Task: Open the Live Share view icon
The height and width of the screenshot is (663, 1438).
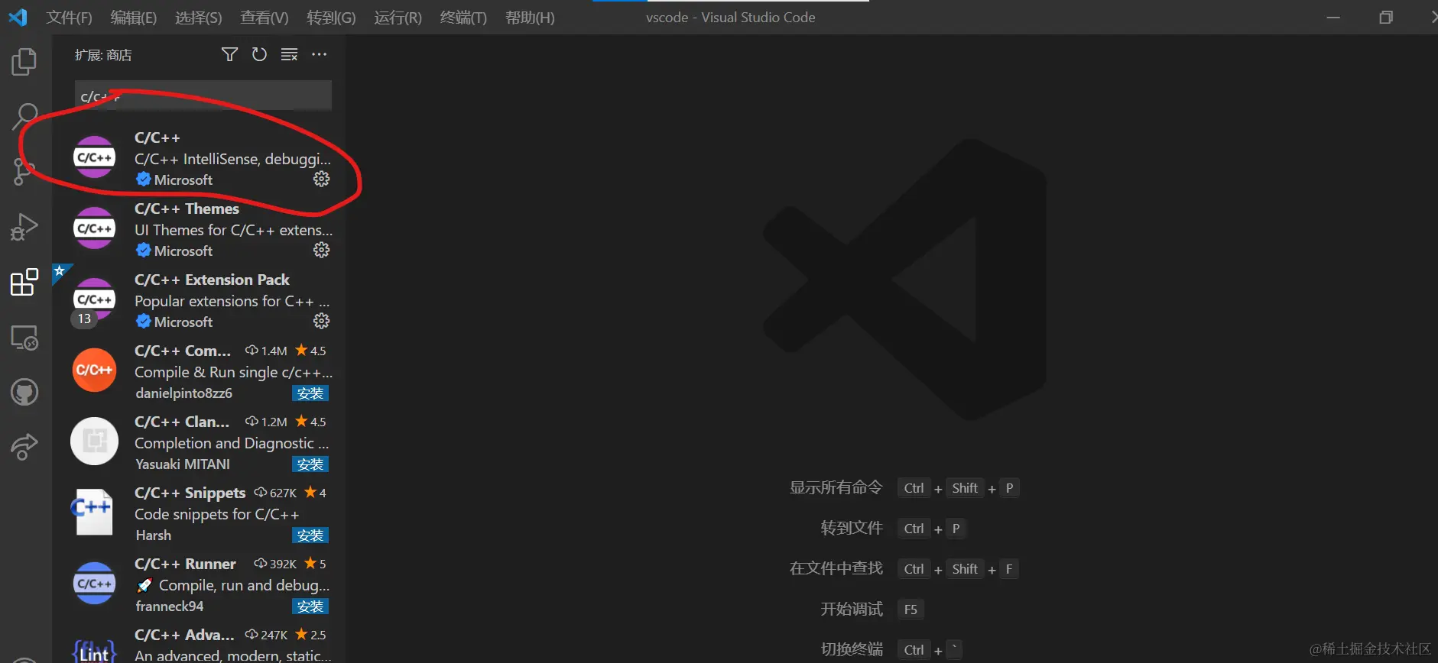Action: [x=24, y=447]
